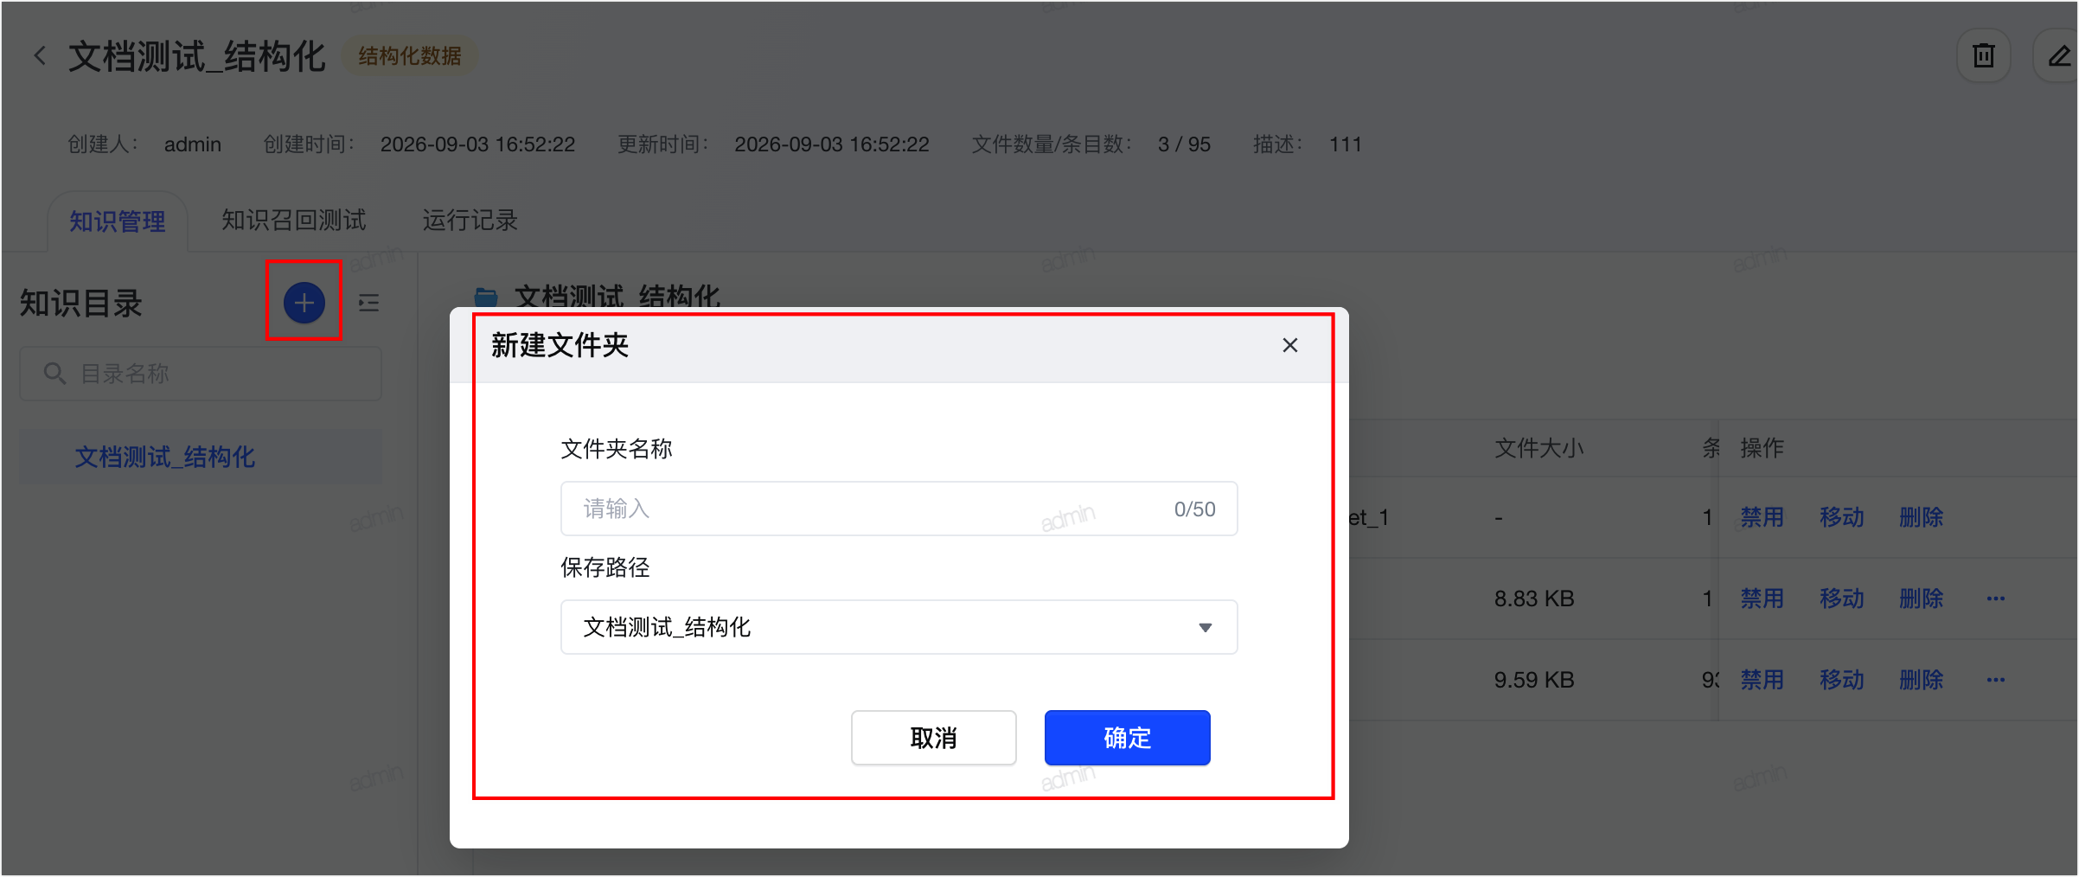
Task: Open the 保存路径 dropdown
Action: pos(899,627)
